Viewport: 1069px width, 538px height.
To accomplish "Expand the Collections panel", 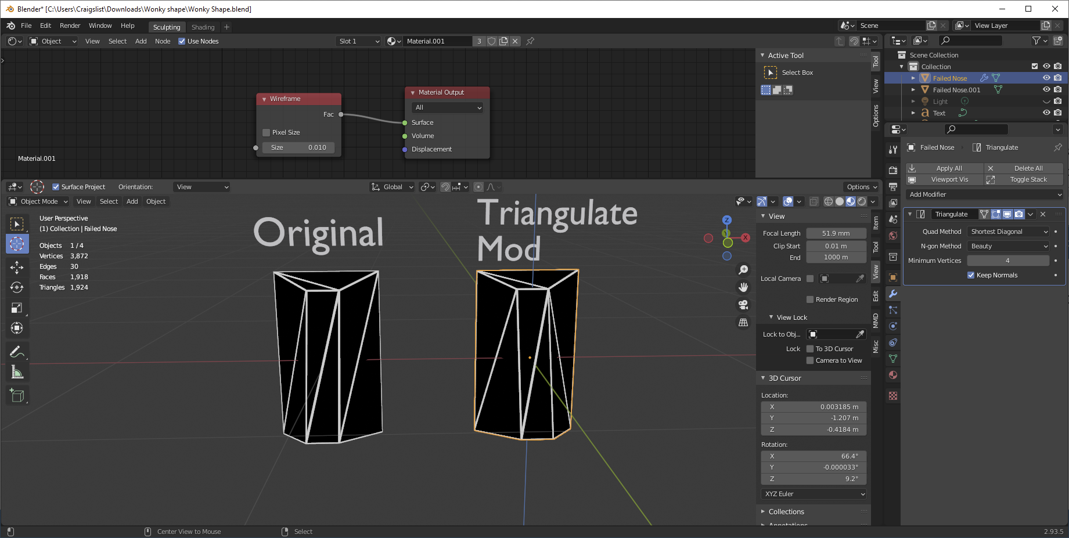I will pyautogui.click(x=786, y=511).
